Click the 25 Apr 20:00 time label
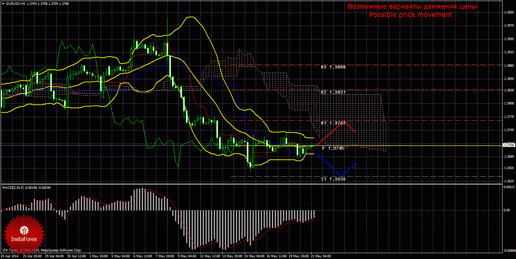This screenshot has height=259, width=516. click(x=33, y=257)
